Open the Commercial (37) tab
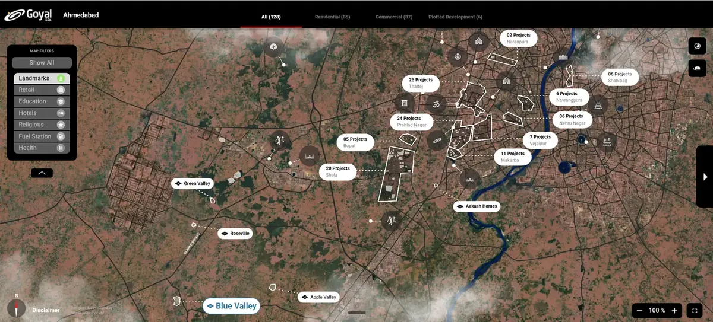 point(393,17)
